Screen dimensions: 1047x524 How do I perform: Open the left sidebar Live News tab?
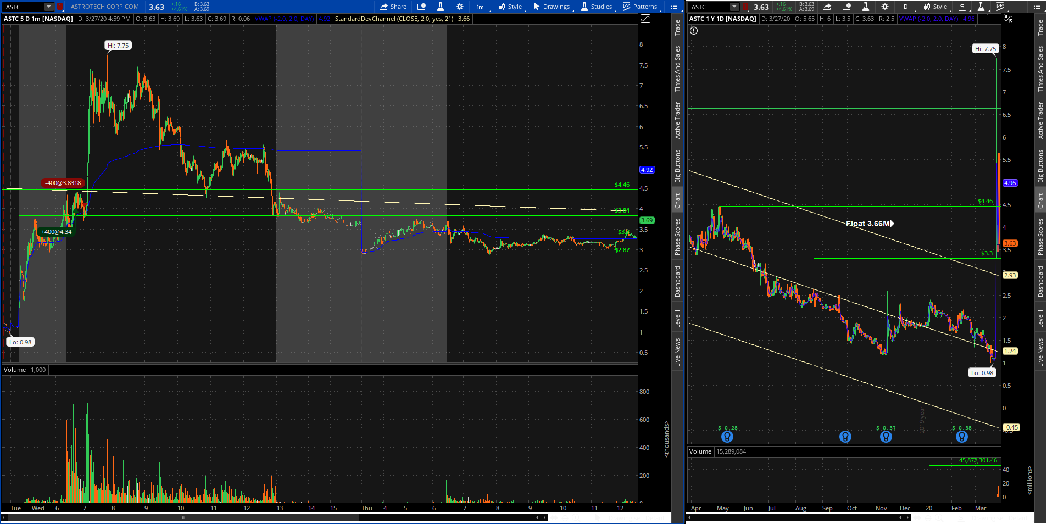(x=677, y=353)
